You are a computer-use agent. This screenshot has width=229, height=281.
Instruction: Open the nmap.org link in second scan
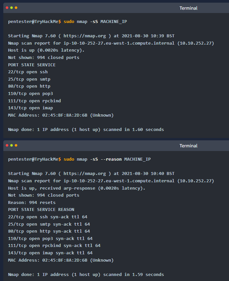pos(85,174)
